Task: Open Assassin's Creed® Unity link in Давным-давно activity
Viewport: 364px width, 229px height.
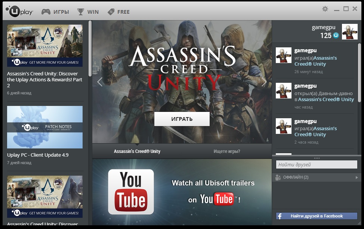Action: (x=326, y=100)
